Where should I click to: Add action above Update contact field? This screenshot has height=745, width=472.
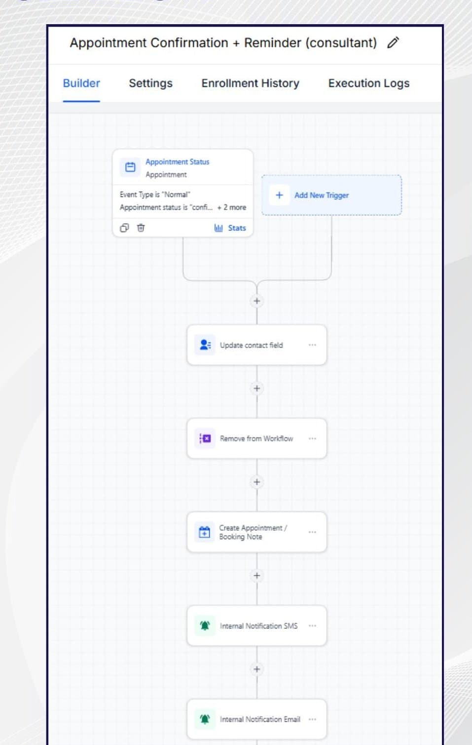point(256,301)
